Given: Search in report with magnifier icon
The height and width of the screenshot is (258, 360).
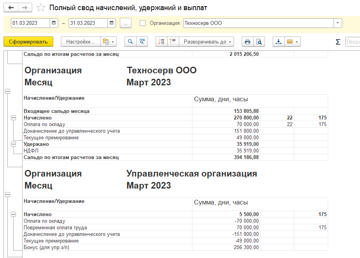Looking at the screenshot, I should (x=130, y=42).
